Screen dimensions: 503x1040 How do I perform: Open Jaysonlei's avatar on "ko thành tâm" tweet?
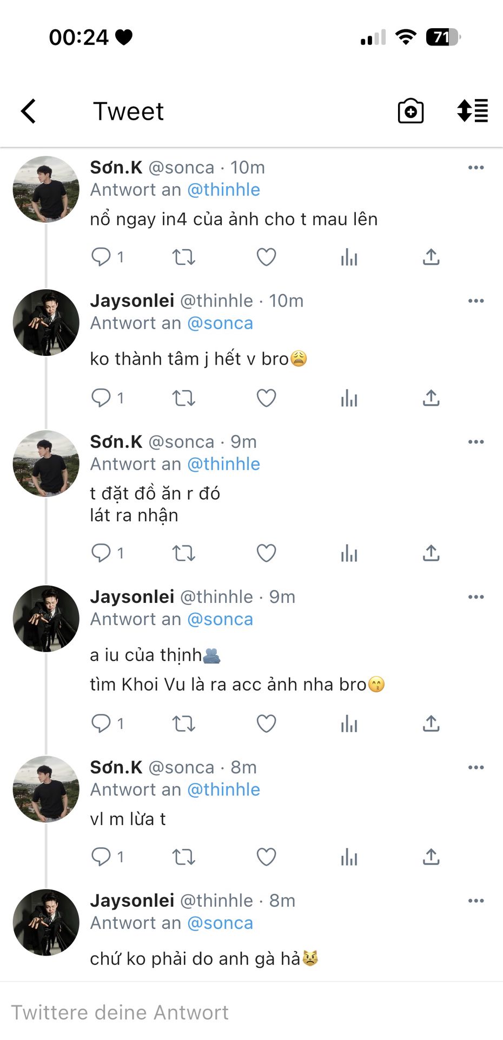46,323
